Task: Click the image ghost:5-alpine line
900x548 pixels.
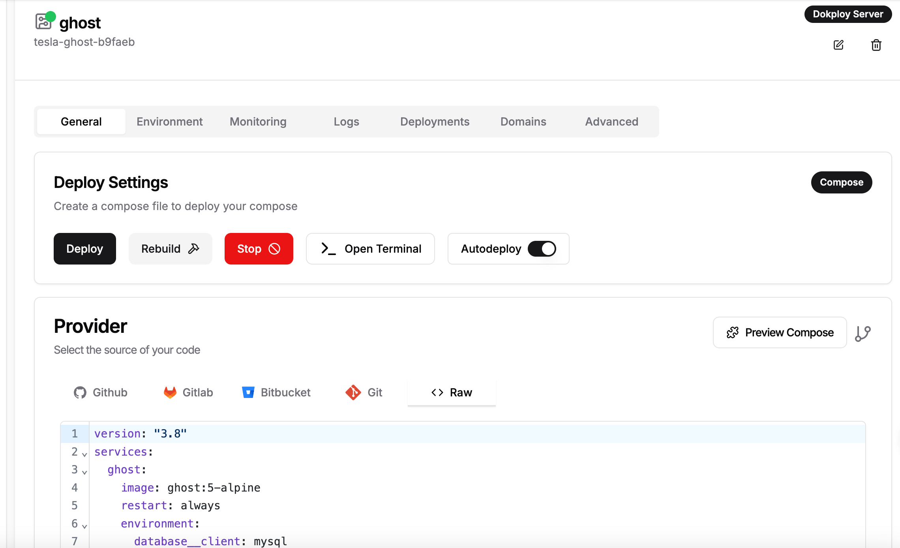Action: tap(191, 488)
